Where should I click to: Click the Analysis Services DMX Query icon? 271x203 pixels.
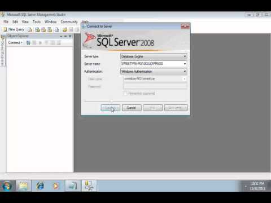(43, 29)
